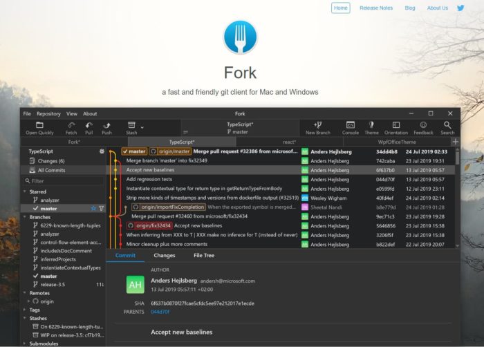The height and width of the screenshot is (347, 484).
Task: Click the Home website link
Action: coord(340,8)
